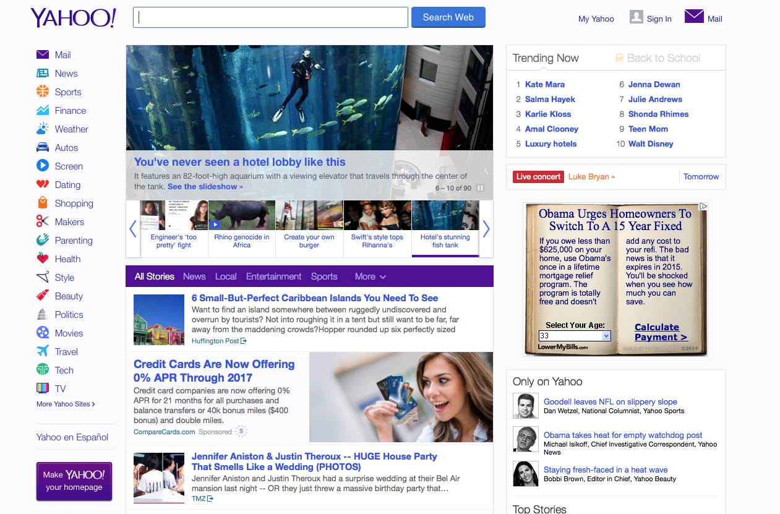
Task: Open the Makers scissors icon
Action: 43,221
